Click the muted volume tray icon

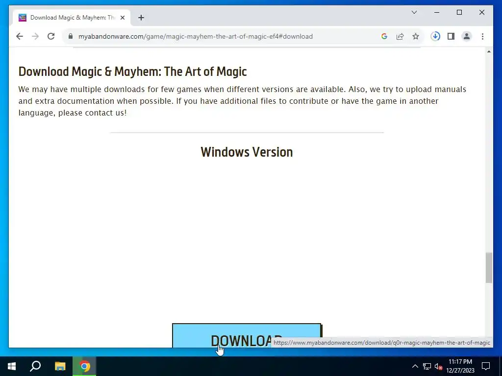(x=438, y=366)
